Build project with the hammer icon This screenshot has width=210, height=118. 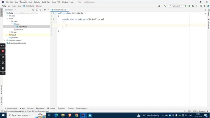coord(165,6)
